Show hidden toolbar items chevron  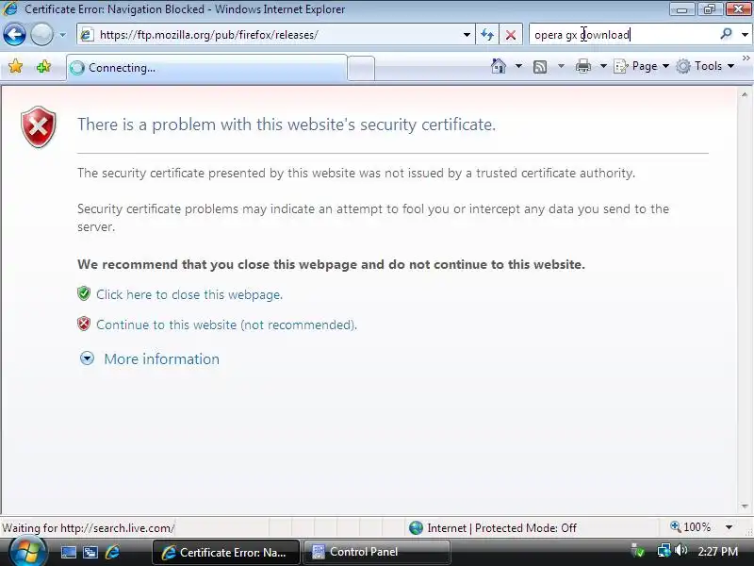746,58
